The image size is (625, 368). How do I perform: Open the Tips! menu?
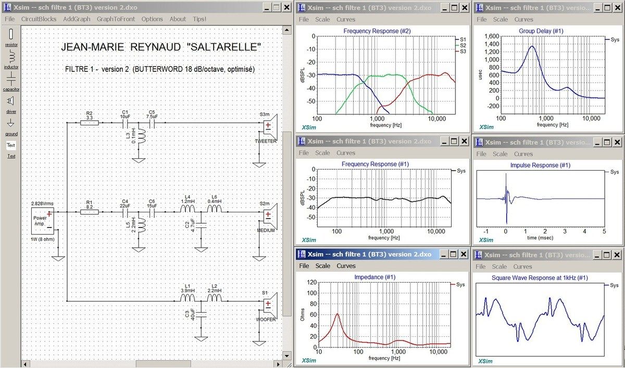pos(199,19)
